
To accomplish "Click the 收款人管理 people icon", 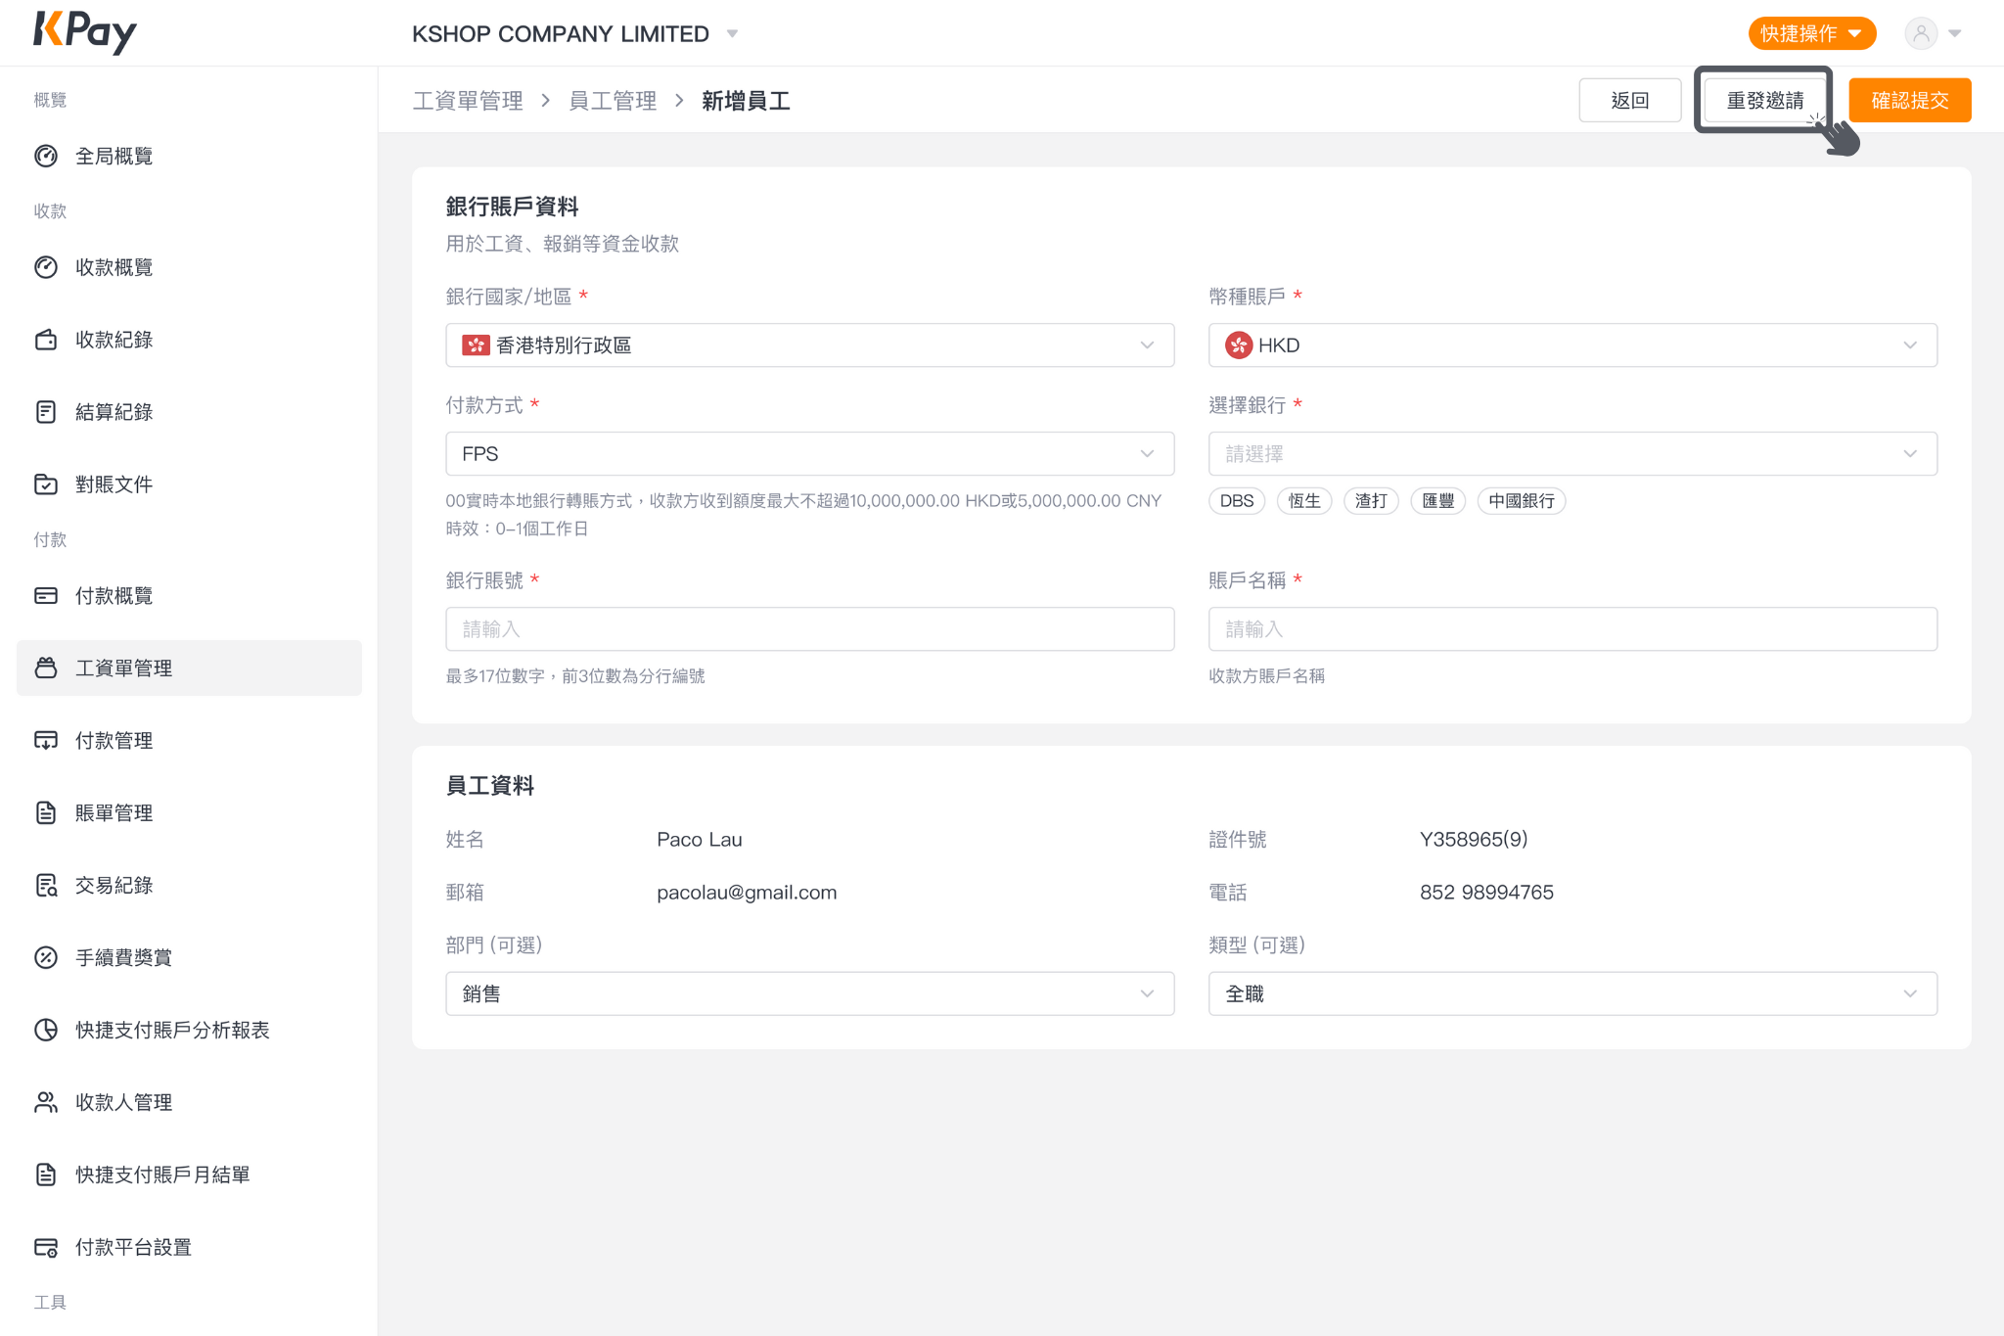I will pos(46,1103).
